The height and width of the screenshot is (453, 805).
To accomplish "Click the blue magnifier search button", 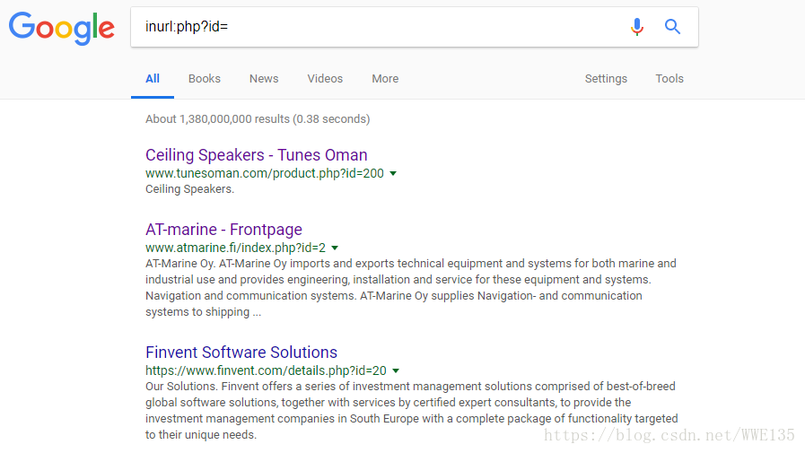I will 672,27.
